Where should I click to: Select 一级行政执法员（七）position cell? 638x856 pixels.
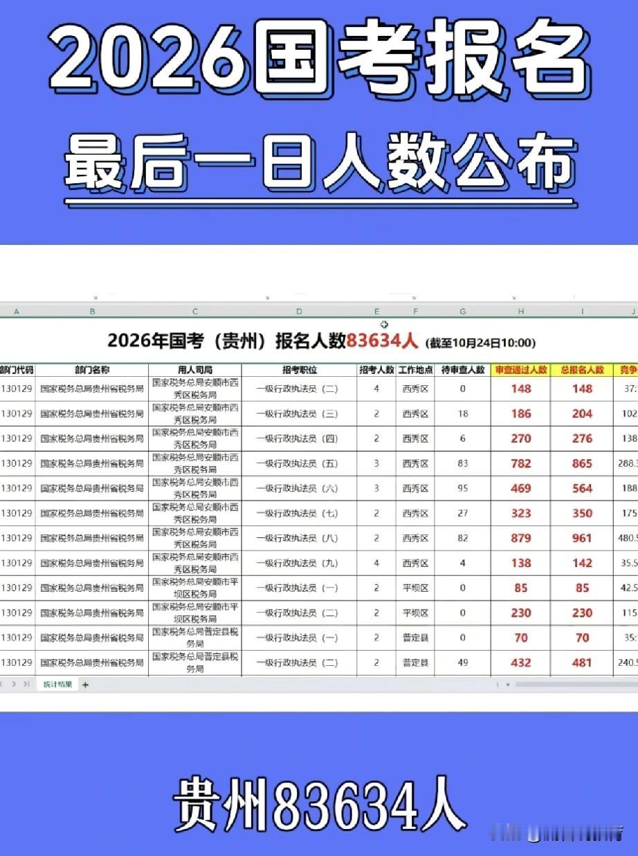(300, 513)
